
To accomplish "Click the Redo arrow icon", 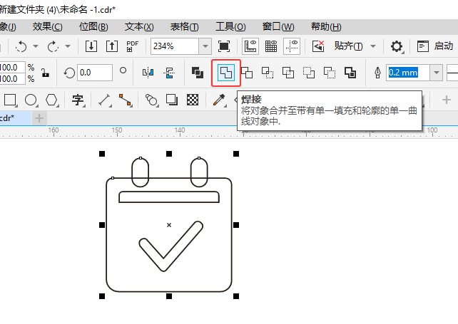I will [x=53, y=46].
